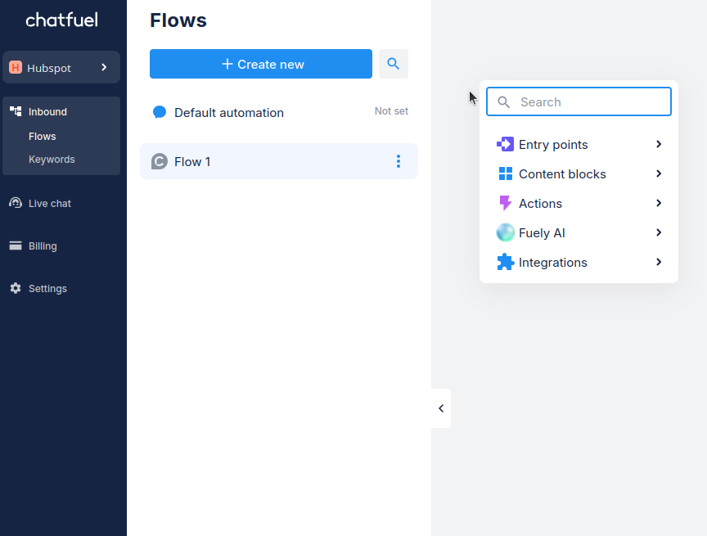Image resolution: width=707 pixels, height=536 pixels.
Task: Open the Hubspot workspace switcher
Action: point(61,67)
